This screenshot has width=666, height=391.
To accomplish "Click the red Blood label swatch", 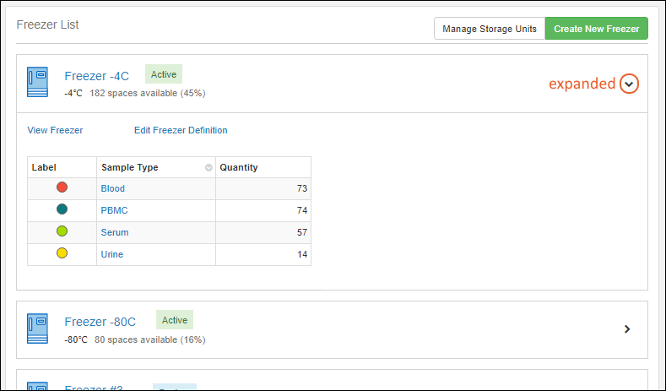I will (x=62, y=187).
